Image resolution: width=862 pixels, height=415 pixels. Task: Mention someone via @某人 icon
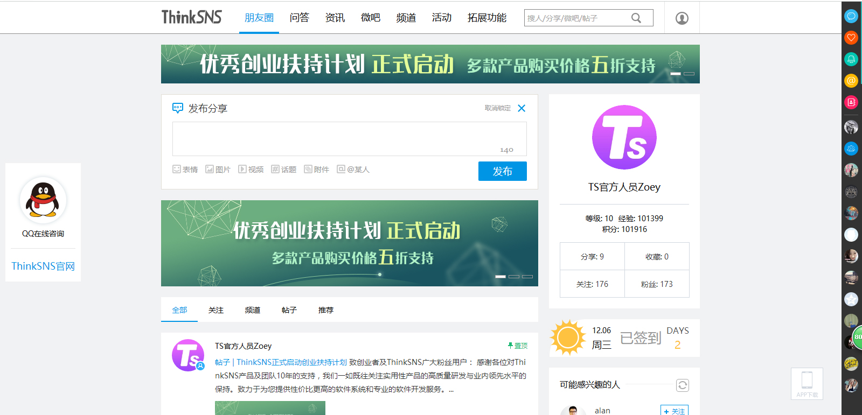point(353,170)
